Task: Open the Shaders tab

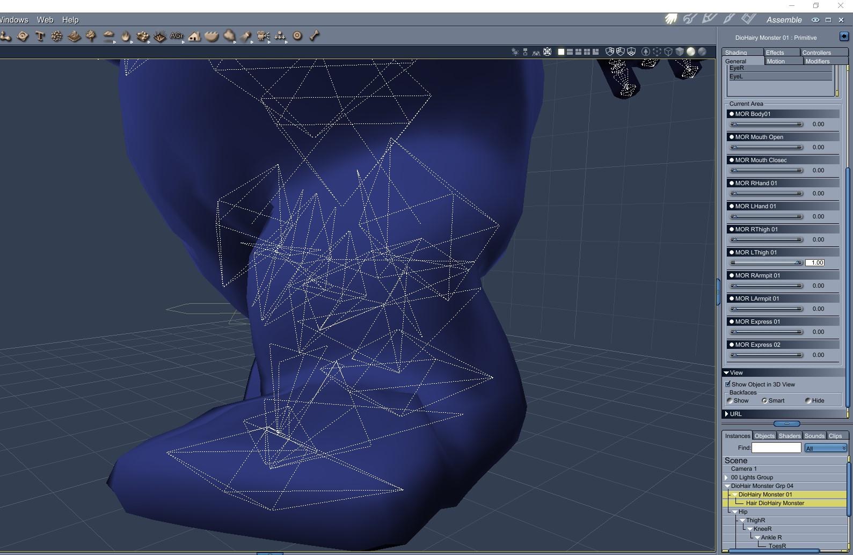Action: (790, 436)
